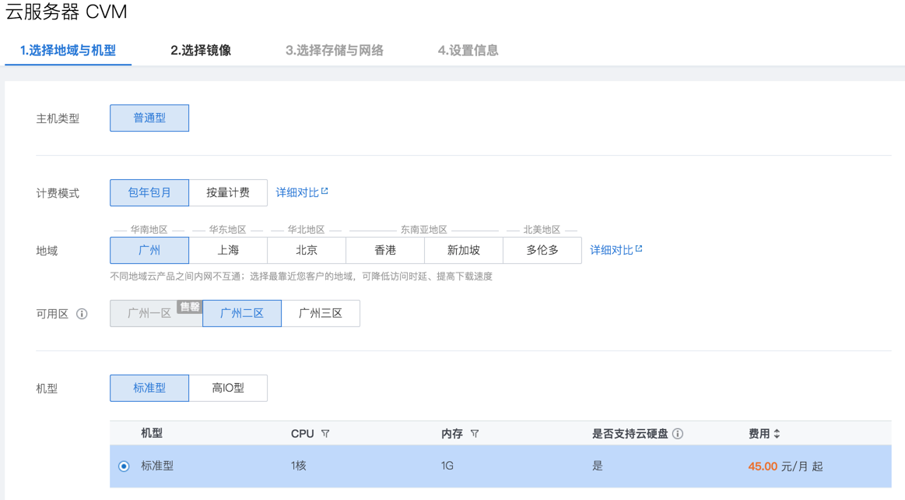Open tab 3.选择存储与网络

(x=335, y=50)
